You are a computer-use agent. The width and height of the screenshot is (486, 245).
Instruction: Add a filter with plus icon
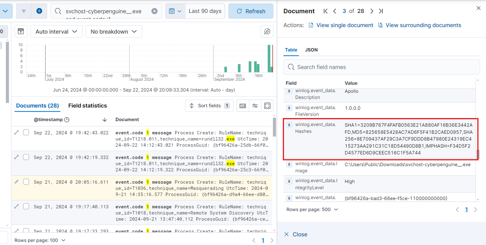pos(39,11)
